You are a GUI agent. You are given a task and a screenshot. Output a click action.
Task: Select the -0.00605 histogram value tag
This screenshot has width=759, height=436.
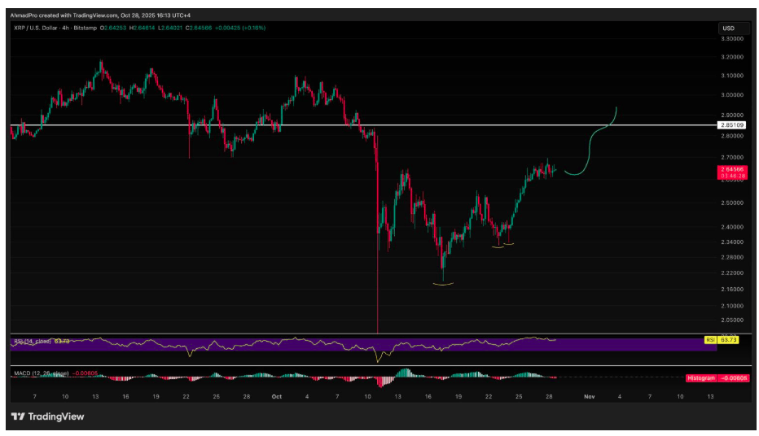[733, 378]
